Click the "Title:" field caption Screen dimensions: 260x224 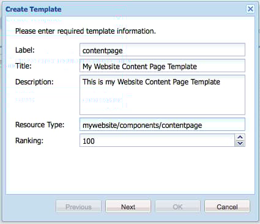[23, 66]
